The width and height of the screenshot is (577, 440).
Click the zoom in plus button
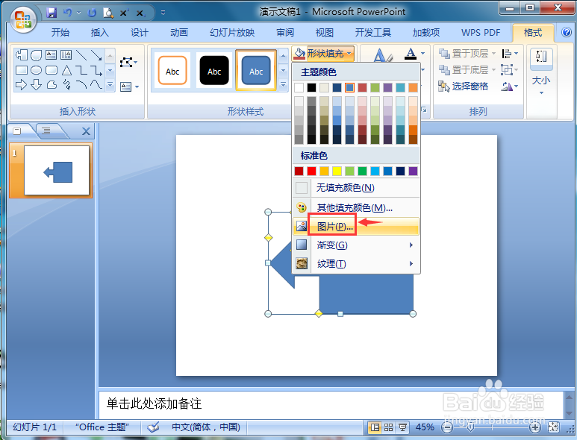coord(535,427)
